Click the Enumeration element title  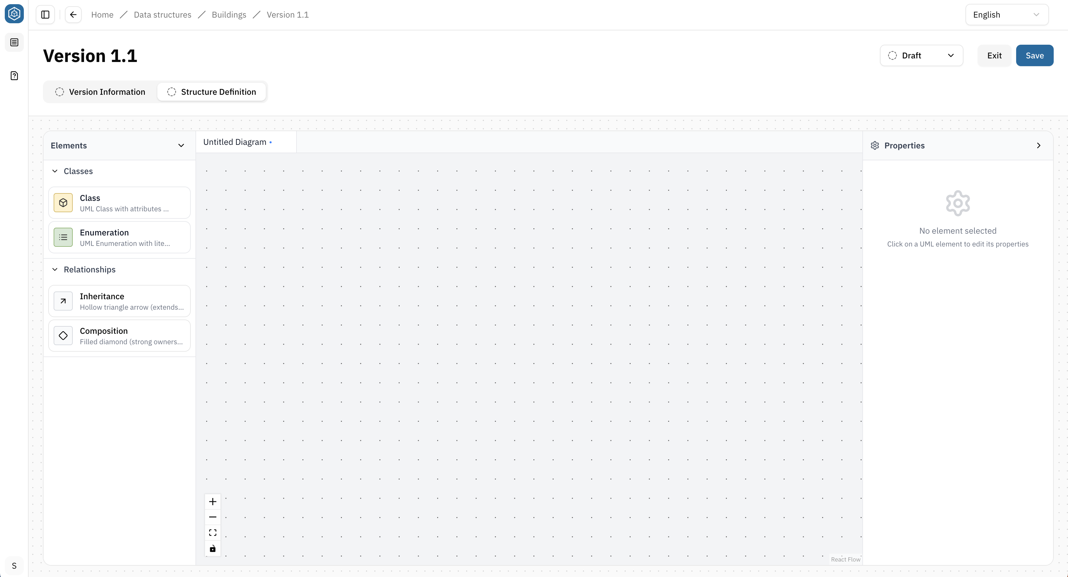(x=104, y=232)
